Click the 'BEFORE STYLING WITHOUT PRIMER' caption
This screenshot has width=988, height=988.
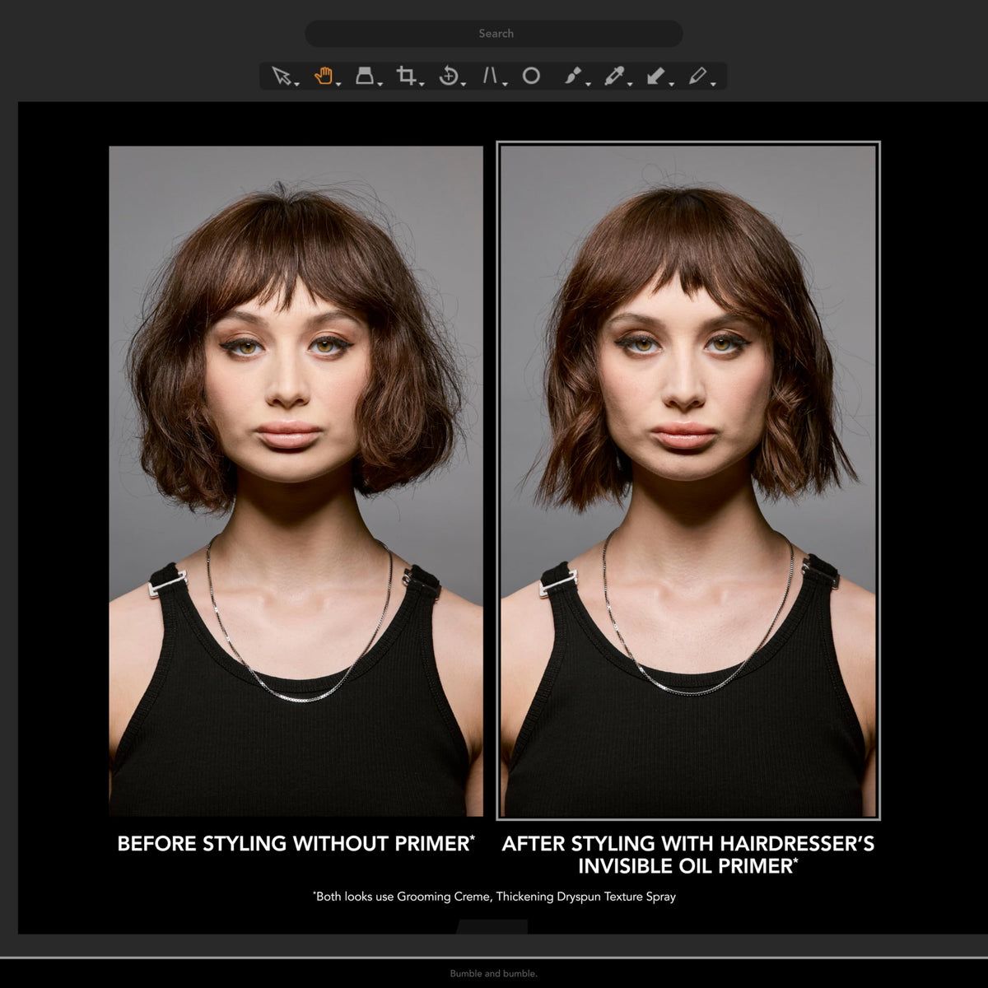pos(296,843)
